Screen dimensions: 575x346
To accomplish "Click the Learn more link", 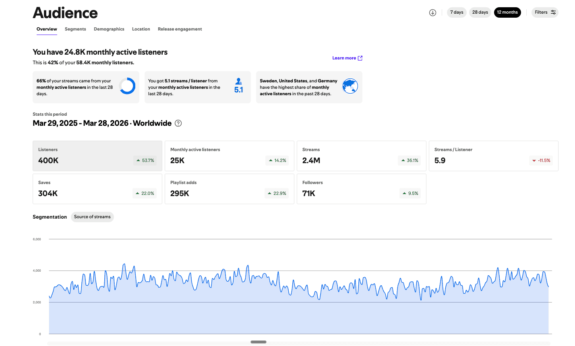I will point(344,58).
